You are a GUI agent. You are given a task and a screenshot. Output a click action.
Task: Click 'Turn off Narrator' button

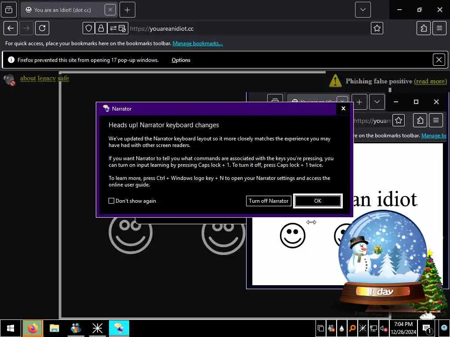(269, 201)
